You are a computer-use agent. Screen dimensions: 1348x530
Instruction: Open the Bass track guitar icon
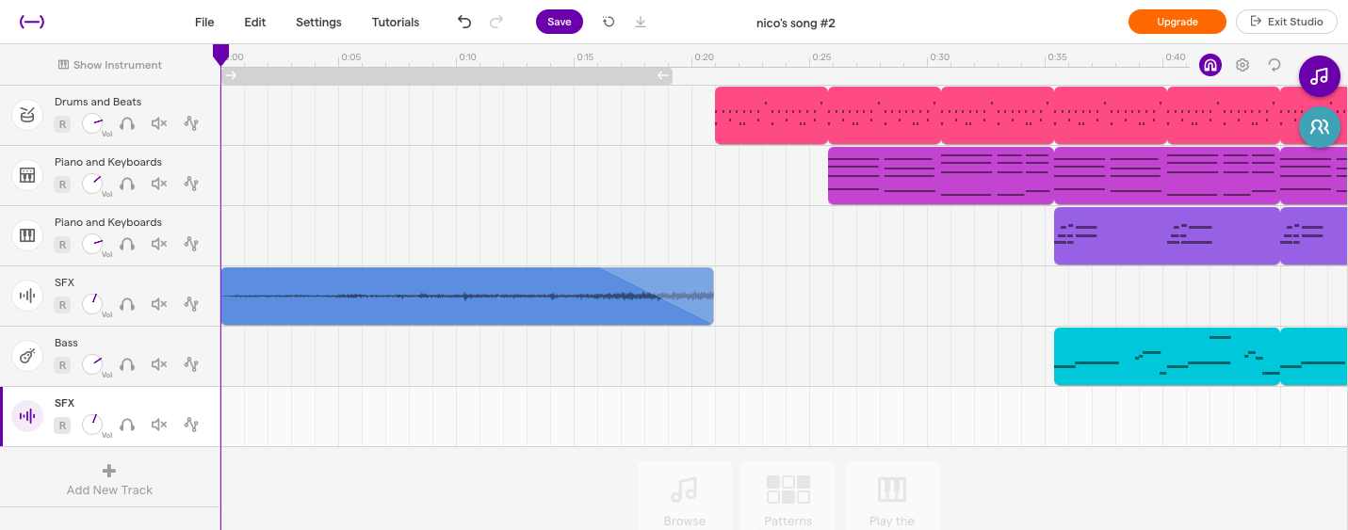[27, 356]
